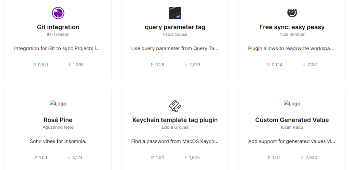351x170 pixels.
Task: Click the version icon beside Rosé Pine 1.0.1
Action: [x=36, y=158]
